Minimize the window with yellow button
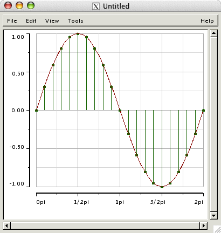The width and height of the screenshot is (221, 233). pos(19,5)
